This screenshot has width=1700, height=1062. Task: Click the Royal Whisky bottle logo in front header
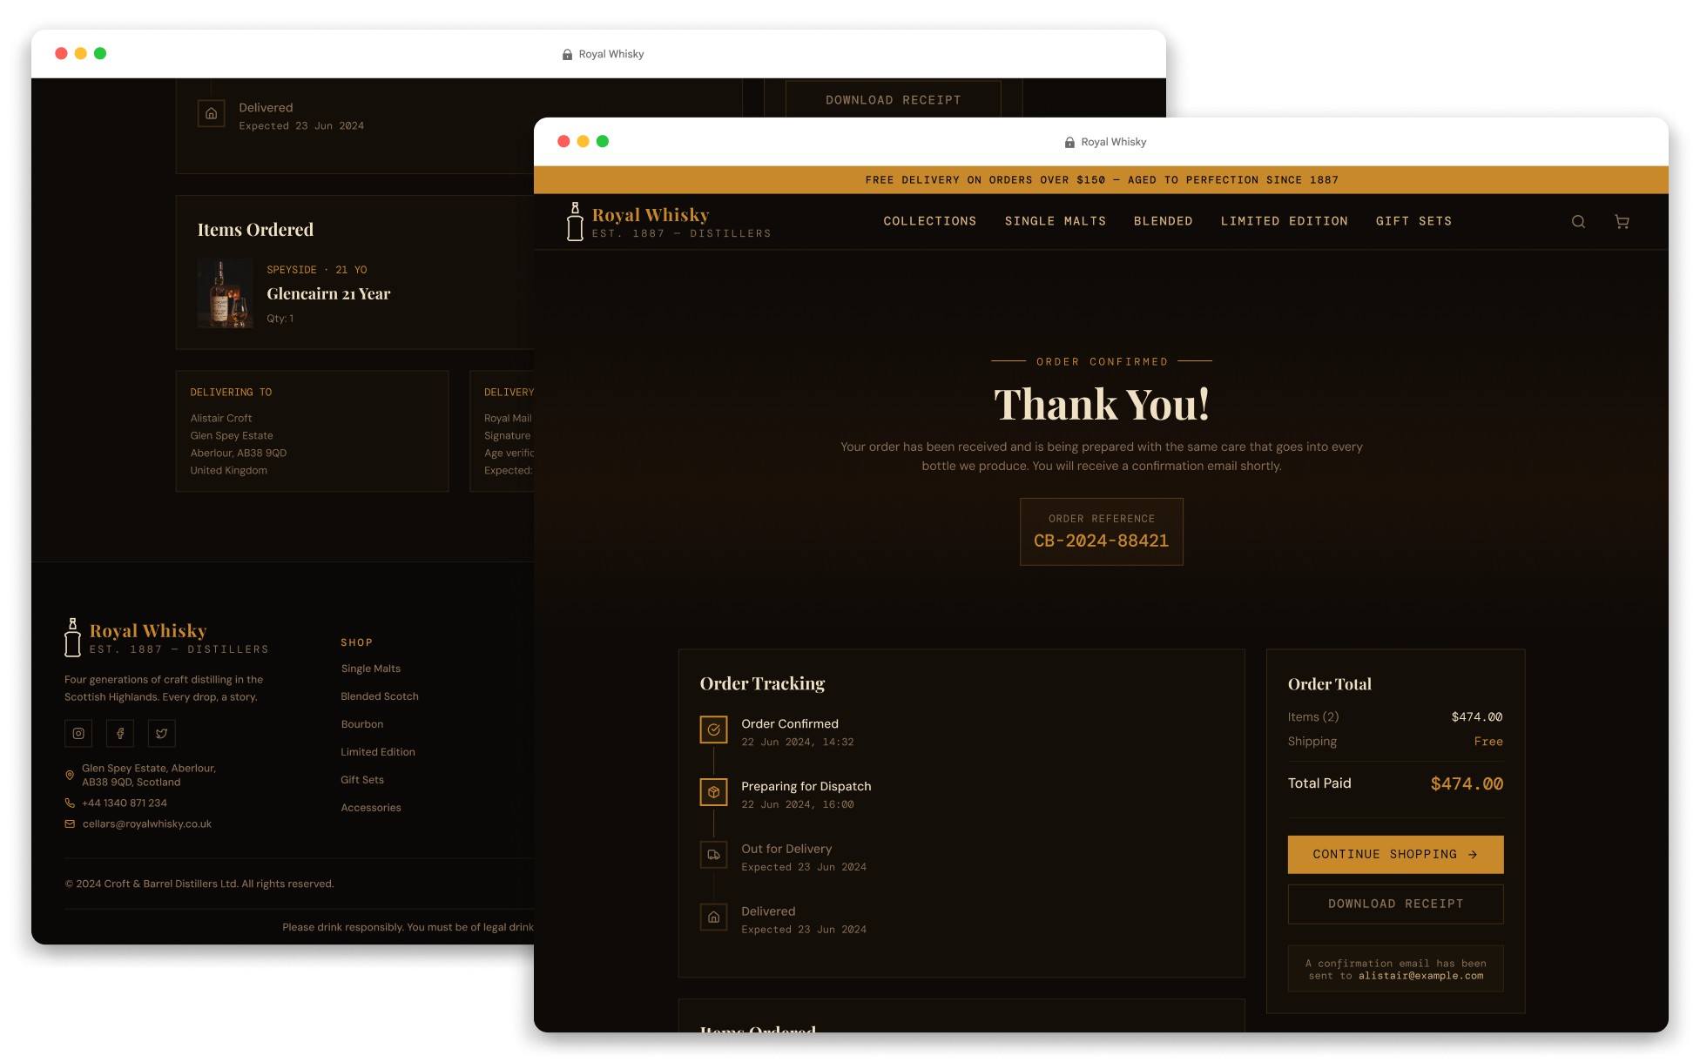pyautogui.click(x=575, y=222)
